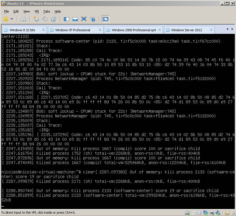This screenshot has height=216, width=236.
Task: Close the Windows XP Professional tab
Action: pos(100,30)
